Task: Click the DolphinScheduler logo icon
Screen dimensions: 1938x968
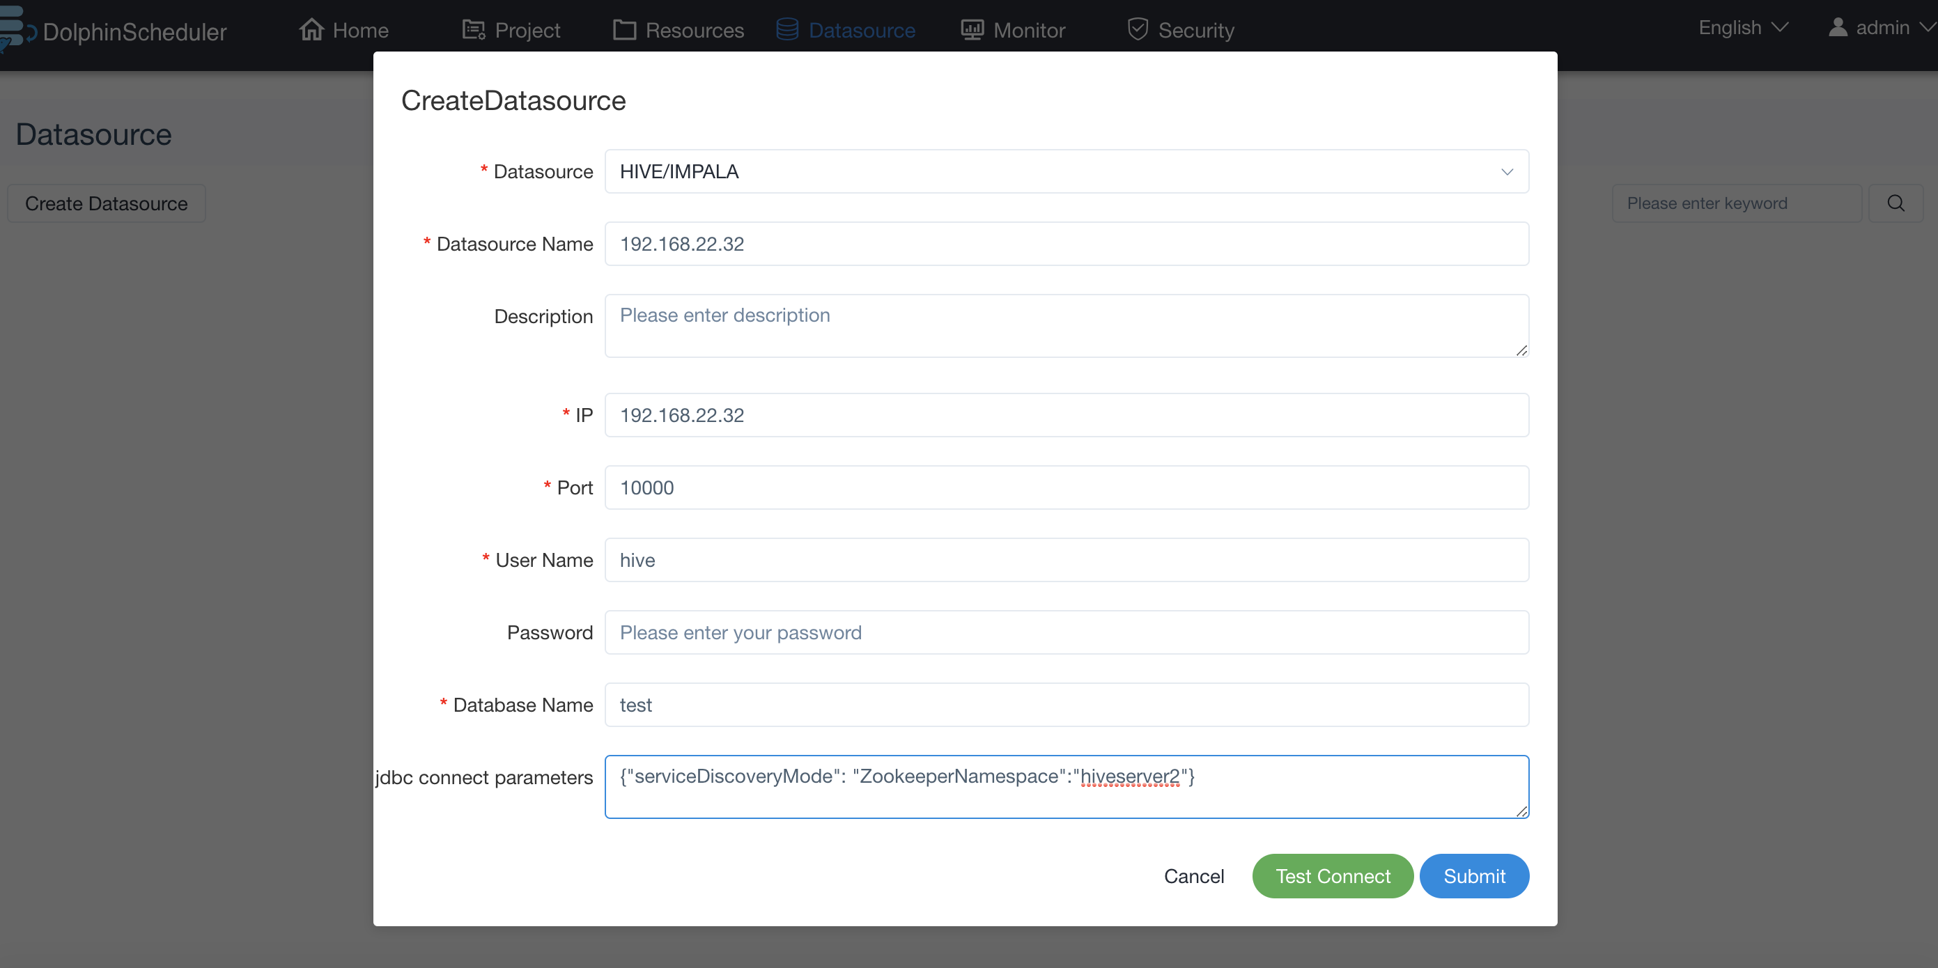Action: click(x=15, y=29)
